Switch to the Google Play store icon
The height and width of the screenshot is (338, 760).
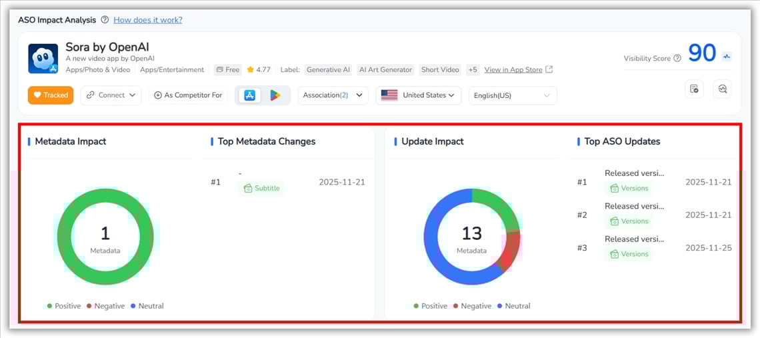(x=275, y=95)
